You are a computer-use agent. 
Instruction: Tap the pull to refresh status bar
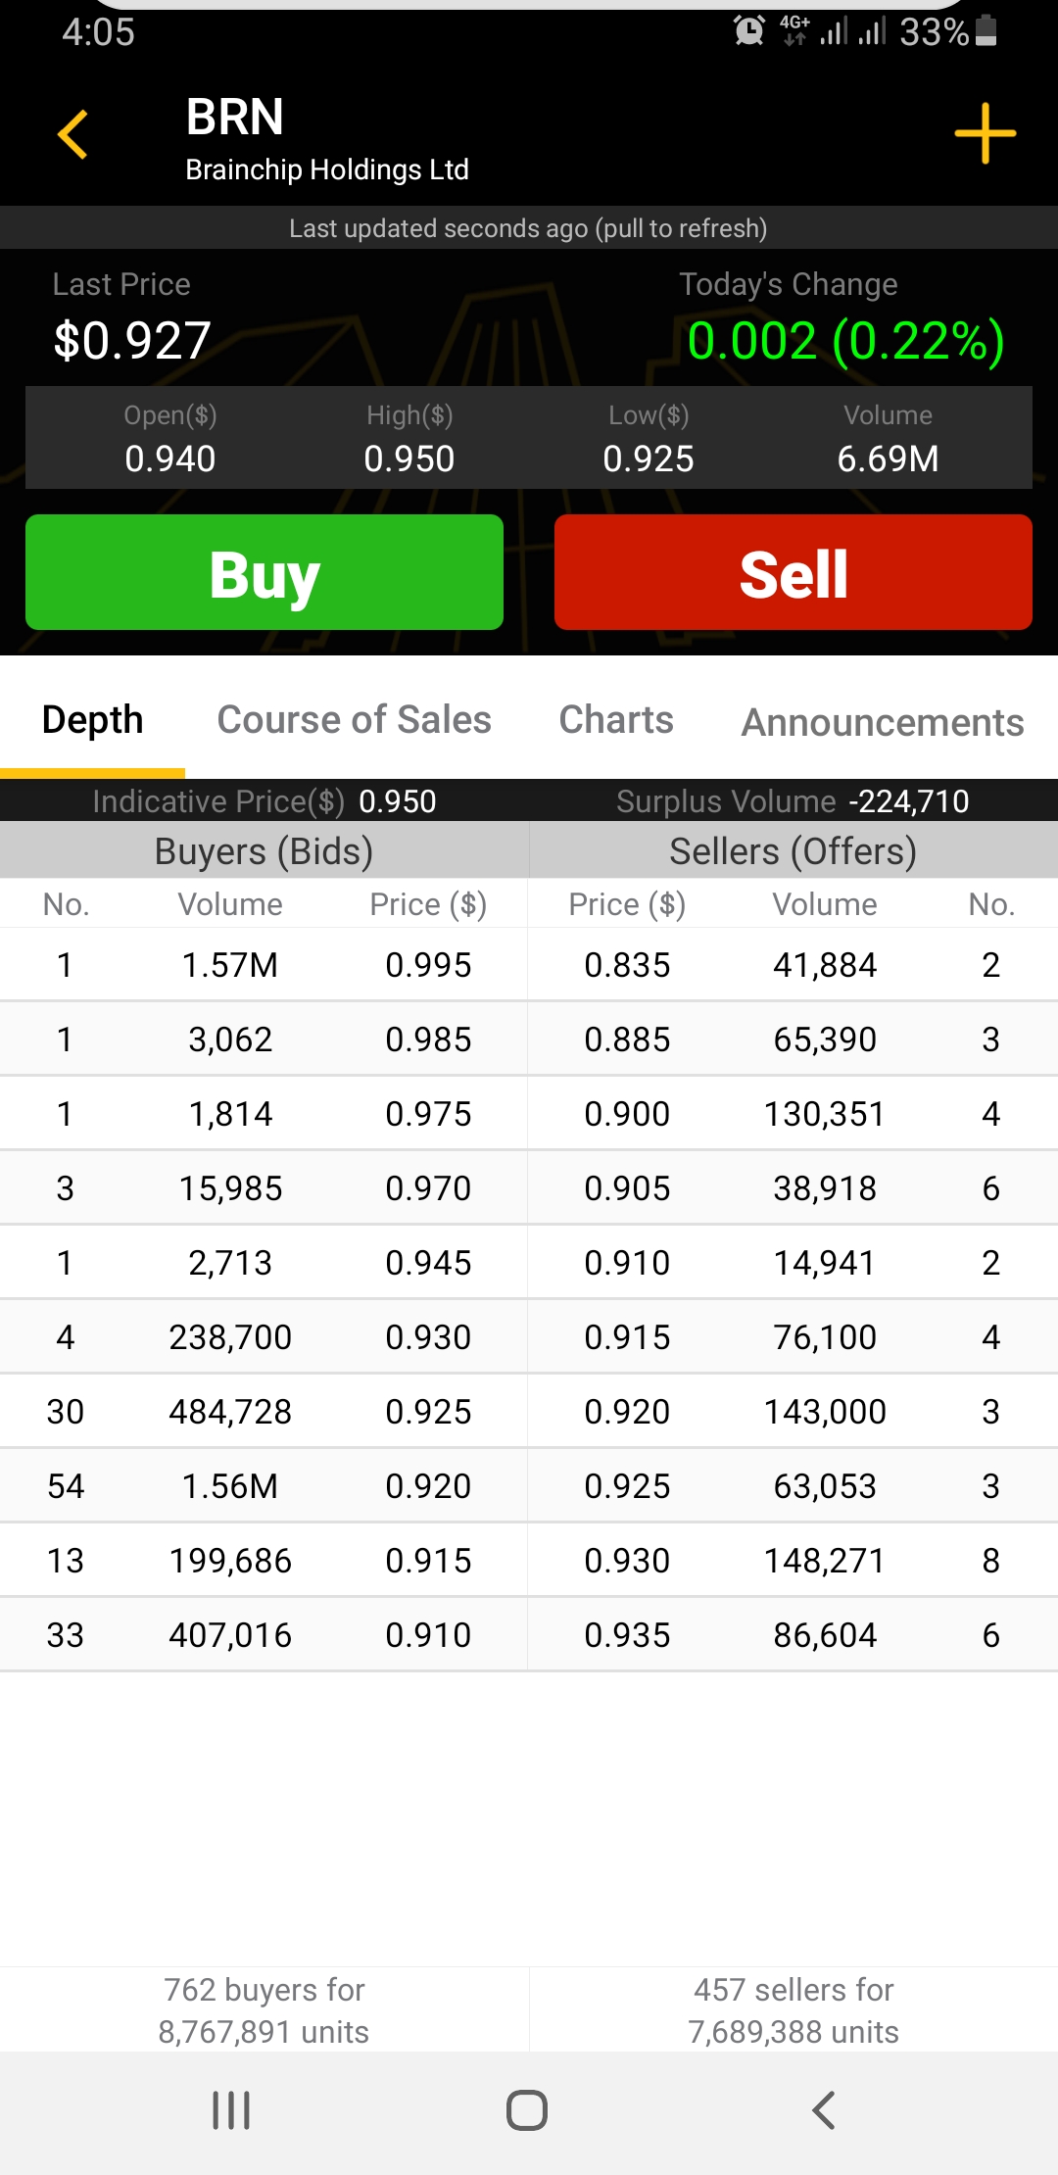pos(529,228)
